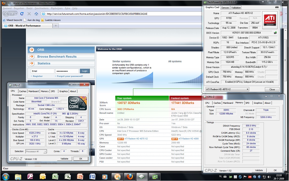Select Caches tab in right CPU-Z window
This screenshot has width=289, height=181.
[217, 103]
